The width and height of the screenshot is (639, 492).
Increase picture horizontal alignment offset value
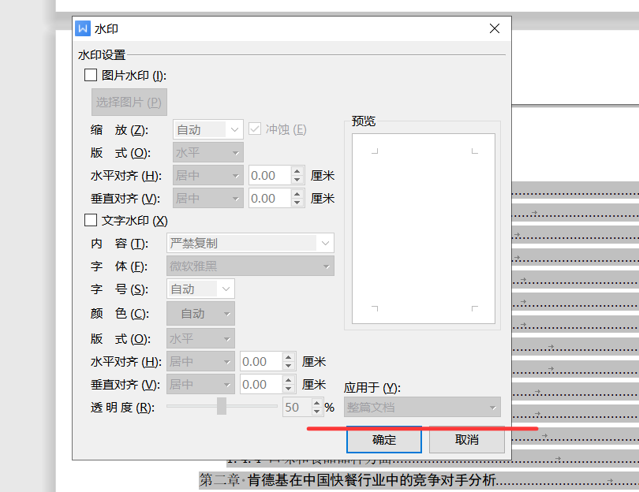(297, 171)
